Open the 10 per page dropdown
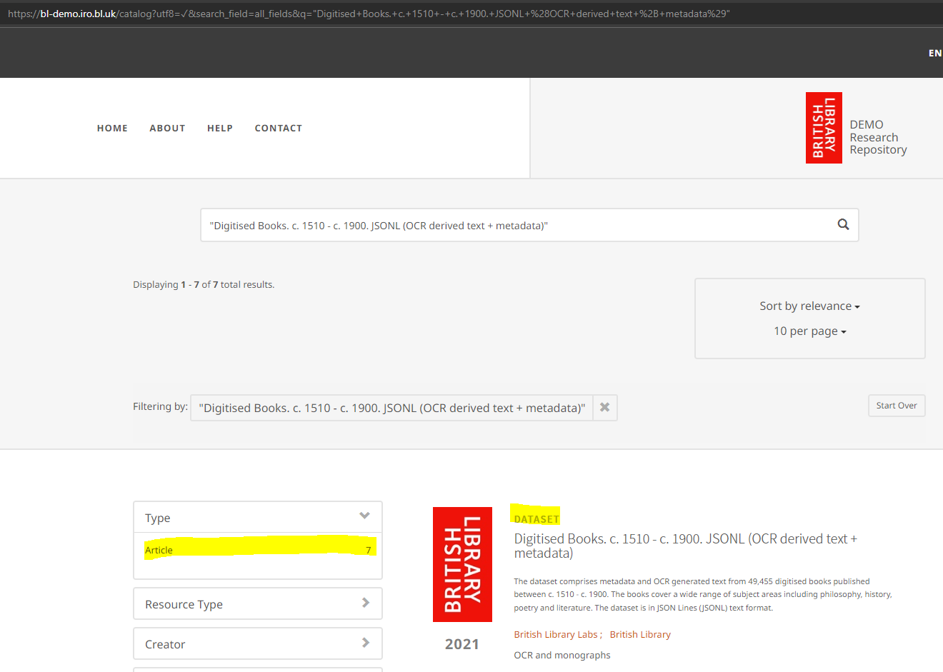Screen dimensions: 943x672 click(x=809, y=331)
